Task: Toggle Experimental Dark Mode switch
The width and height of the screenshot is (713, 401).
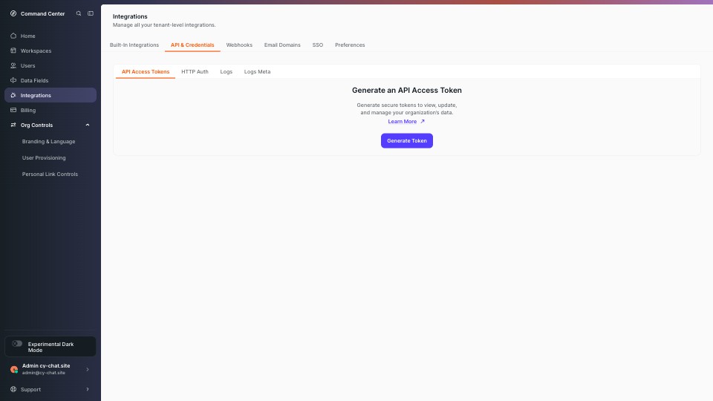Action: 17,344
